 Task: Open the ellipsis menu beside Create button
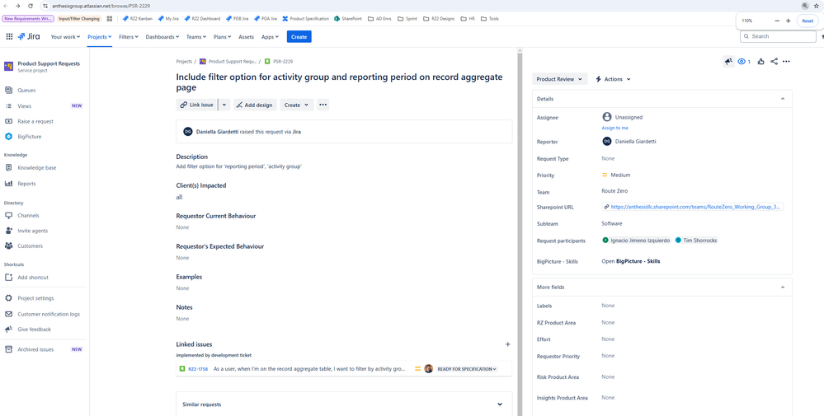[x=323, y=105]
